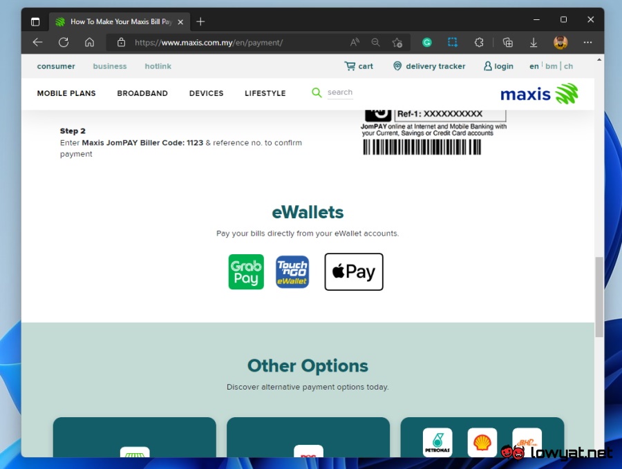This screenshot has height=469, width=622.
Task: Add this page to favorites
Action: click(x=397, y=42)
